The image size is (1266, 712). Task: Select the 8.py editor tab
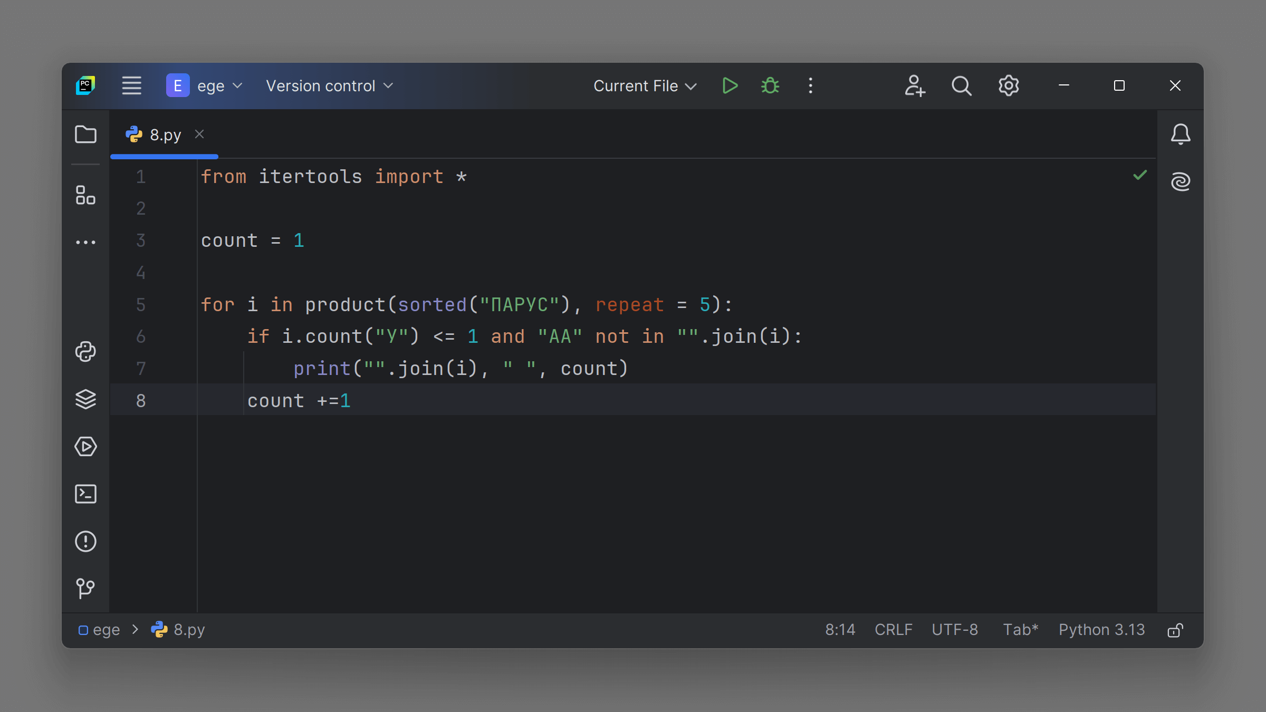coord(165,135)
